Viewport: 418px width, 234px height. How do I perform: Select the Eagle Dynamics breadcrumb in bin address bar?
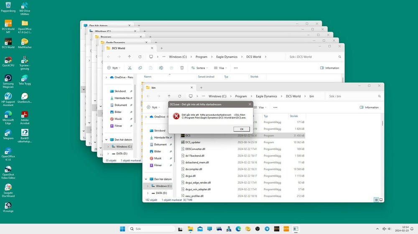pyautogui.click(x=266, y=96)
